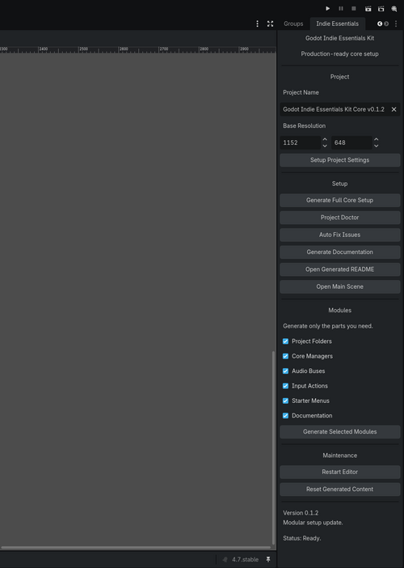Clear the Project Name field with X
The height and width of the screenshot is (568, 404).
click(x=393, y=109)
